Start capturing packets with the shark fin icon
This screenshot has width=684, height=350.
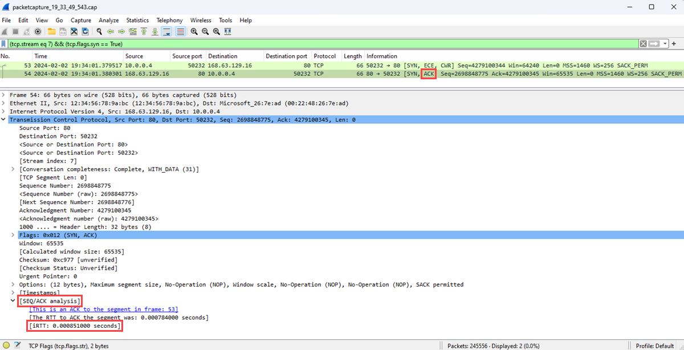pos(5,31)
